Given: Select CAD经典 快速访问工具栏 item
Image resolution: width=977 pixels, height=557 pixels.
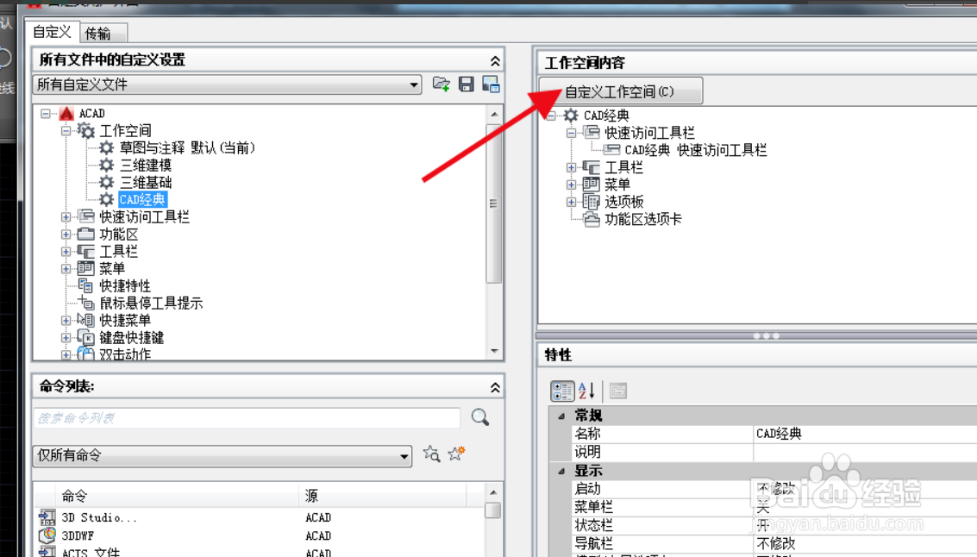Looking at the screenshot, I should coord(695,150).
